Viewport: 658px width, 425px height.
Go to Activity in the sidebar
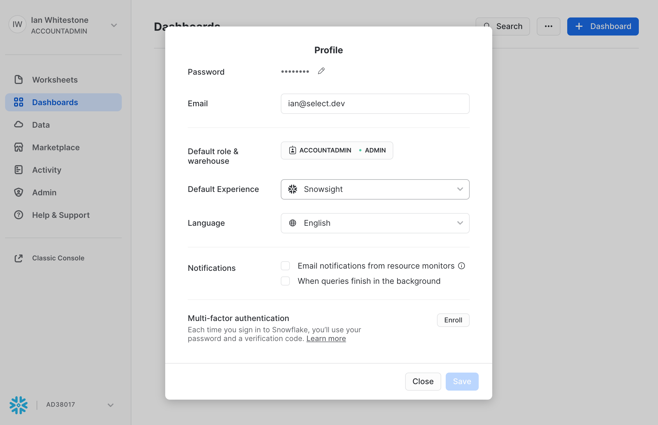click(x=47, y=170)
